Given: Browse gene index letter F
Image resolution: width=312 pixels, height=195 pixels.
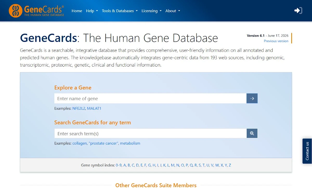Looking at the screenshot, I should pyautogui.click(x=145, y=165).
